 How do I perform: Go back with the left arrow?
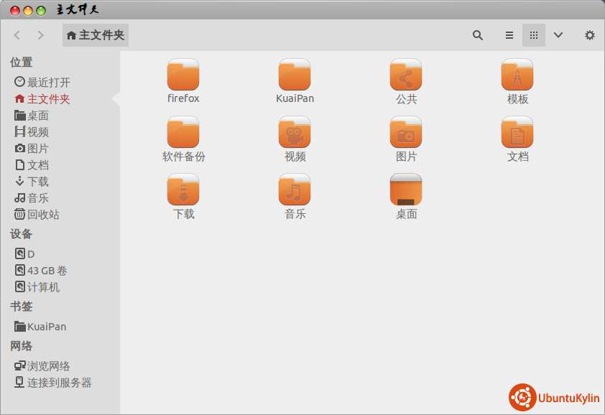[17, 35]
